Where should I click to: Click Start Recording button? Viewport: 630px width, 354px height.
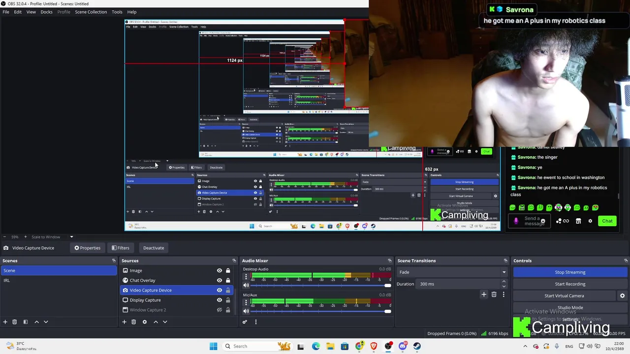coord(570,284)
